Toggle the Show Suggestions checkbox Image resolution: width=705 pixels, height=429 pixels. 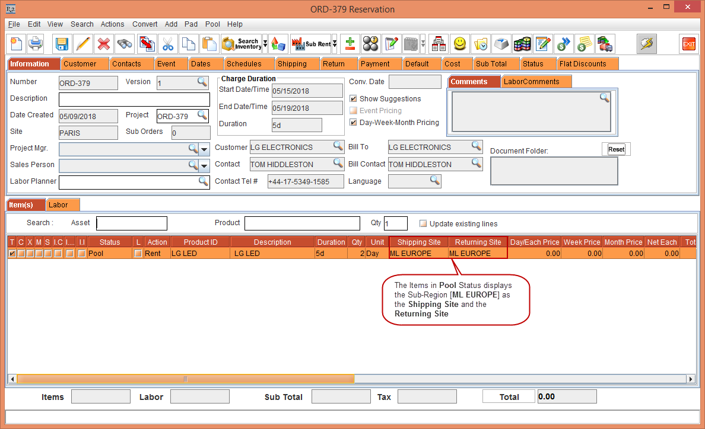point(354,99)
